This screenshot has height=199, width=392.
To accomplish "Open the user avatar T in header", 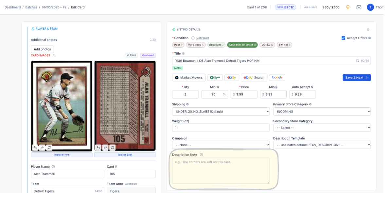I will pyautogui.click(x=370, y=7).
